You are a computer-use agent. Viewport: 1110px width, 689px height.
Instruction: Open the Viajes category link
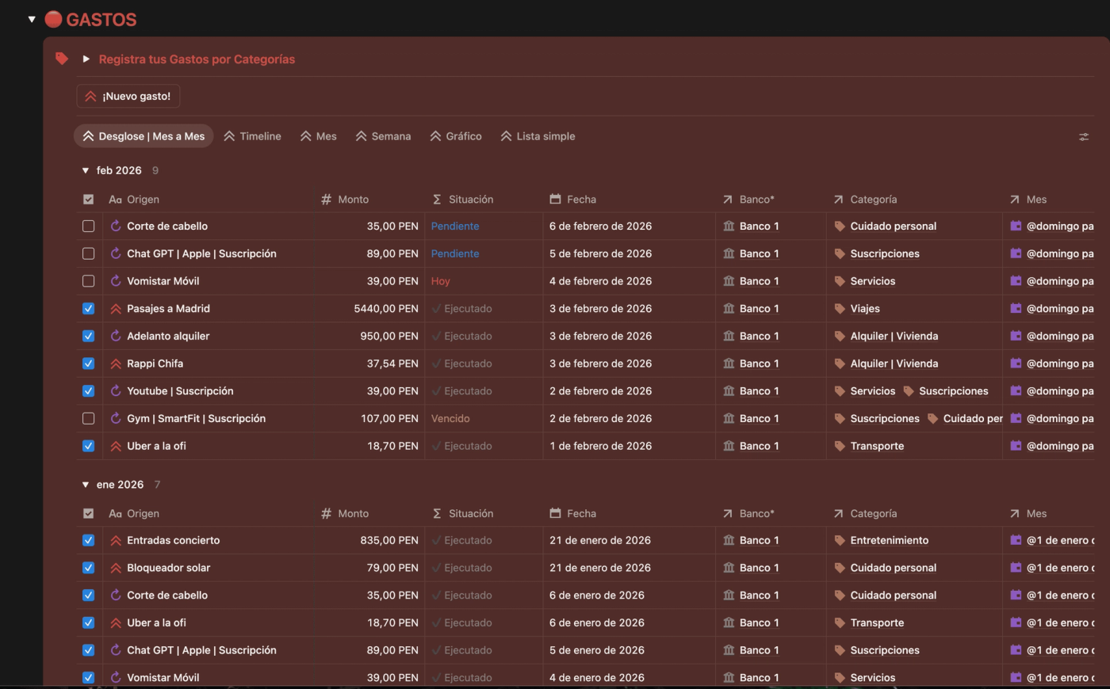tap(865, 309)
